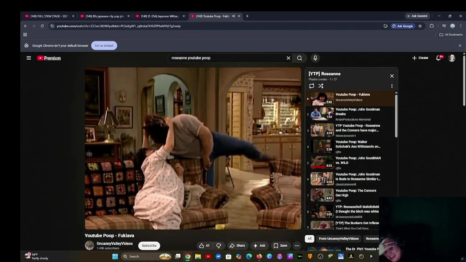The image size is (466, 262).
Task: Open media controls icon in toolbar
Action: [x=444, y=26]
